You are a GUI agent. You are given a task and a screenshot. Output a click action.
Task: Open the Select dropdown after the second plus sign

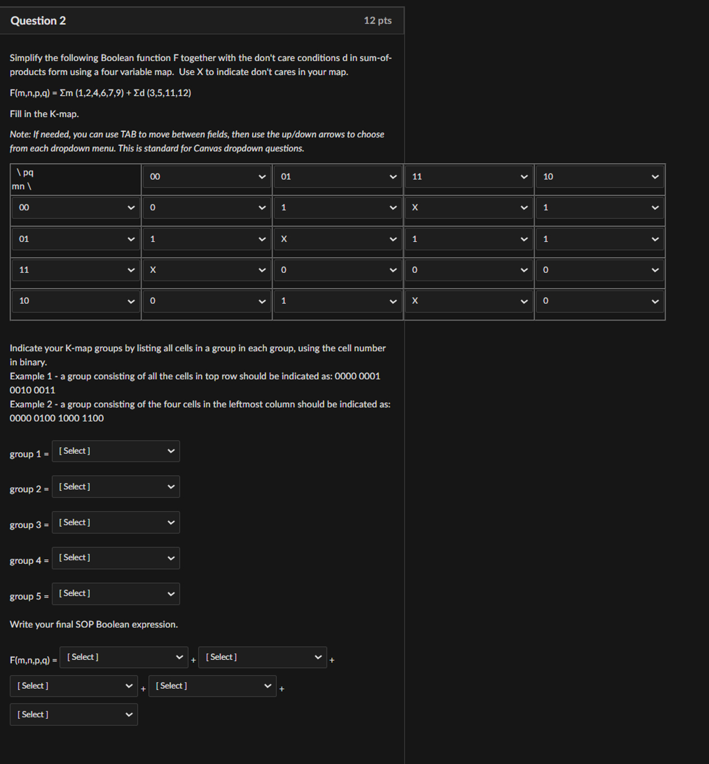(x=212, y=685)
